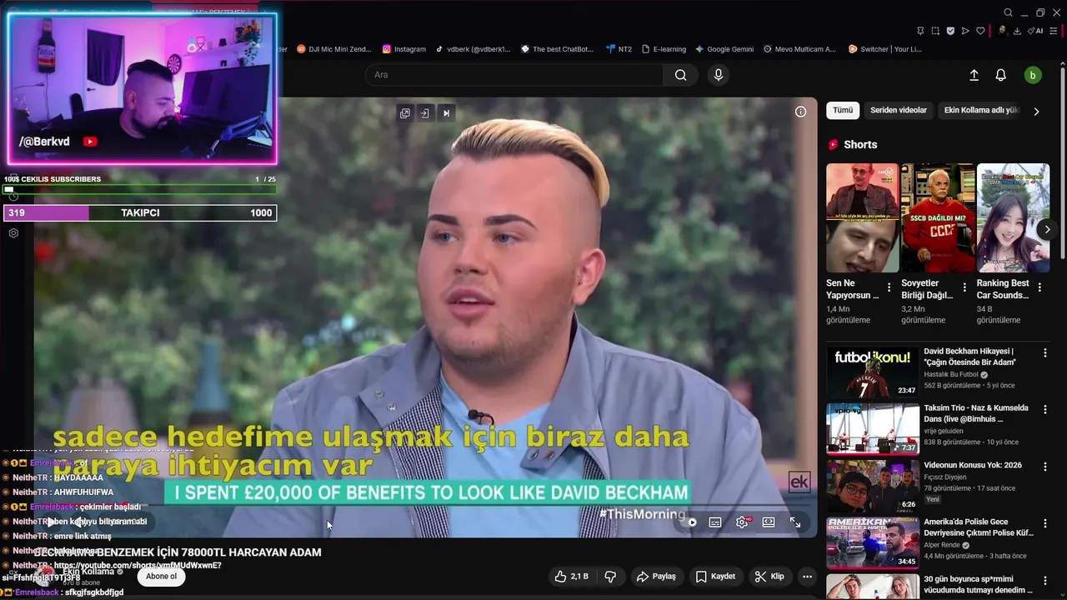Open Sovyetler Birliği Dağıldı short thumbnail

coord(938,217)
